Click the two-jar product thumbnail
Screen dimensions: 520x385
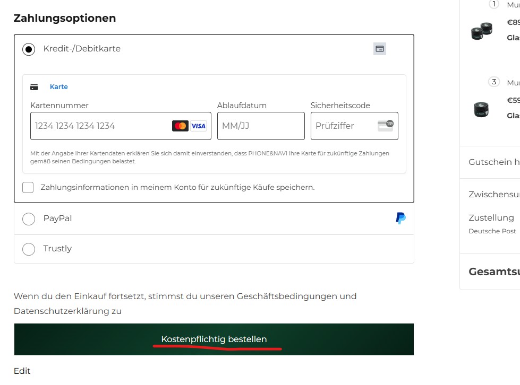(483, 31)
